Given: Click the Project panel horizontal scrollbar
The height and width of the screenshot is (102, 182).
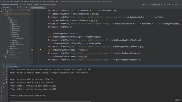Looking at the screenshot, I should [9, 64].
